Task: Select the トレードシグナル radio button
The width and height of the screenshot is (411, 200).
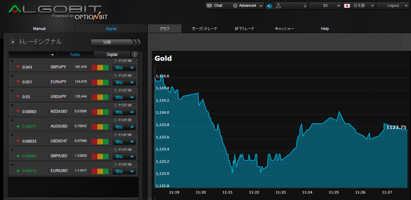Action: (13, 42)
